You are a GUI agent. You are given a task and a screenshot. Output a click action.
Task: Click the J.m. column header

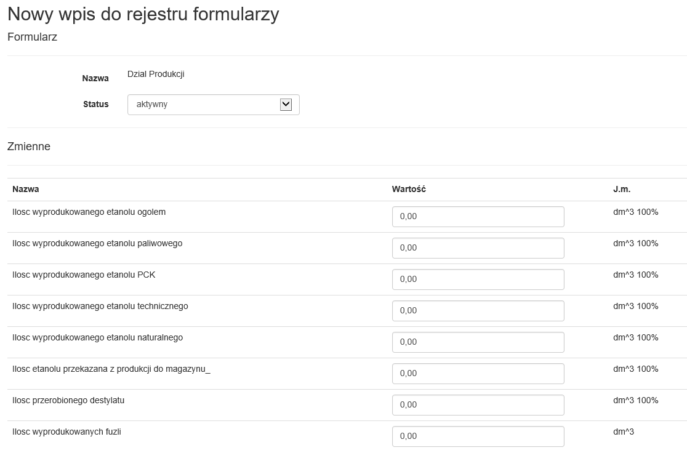(x=622, y=189)
